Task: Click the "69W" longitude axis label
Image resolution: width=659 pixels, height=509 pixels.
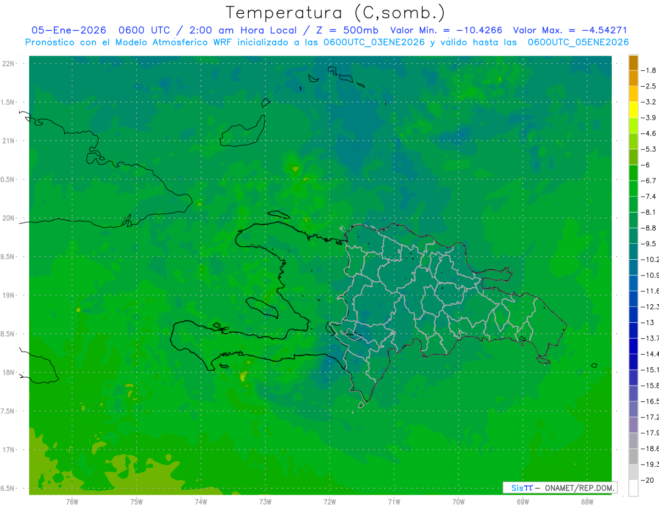Action: 523,502
